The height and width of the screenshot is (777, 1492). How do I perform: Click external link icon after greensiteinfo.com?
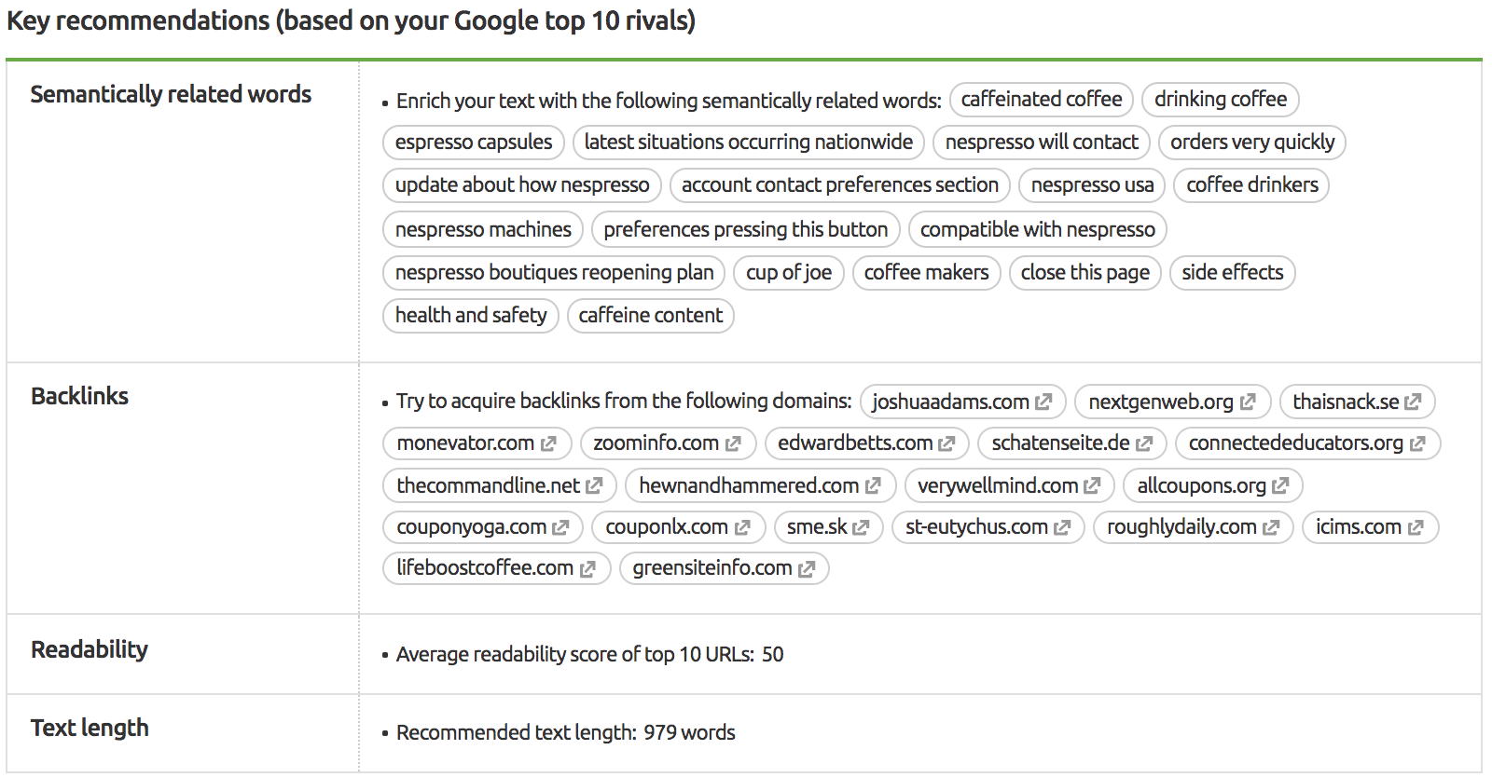[807, 568]
